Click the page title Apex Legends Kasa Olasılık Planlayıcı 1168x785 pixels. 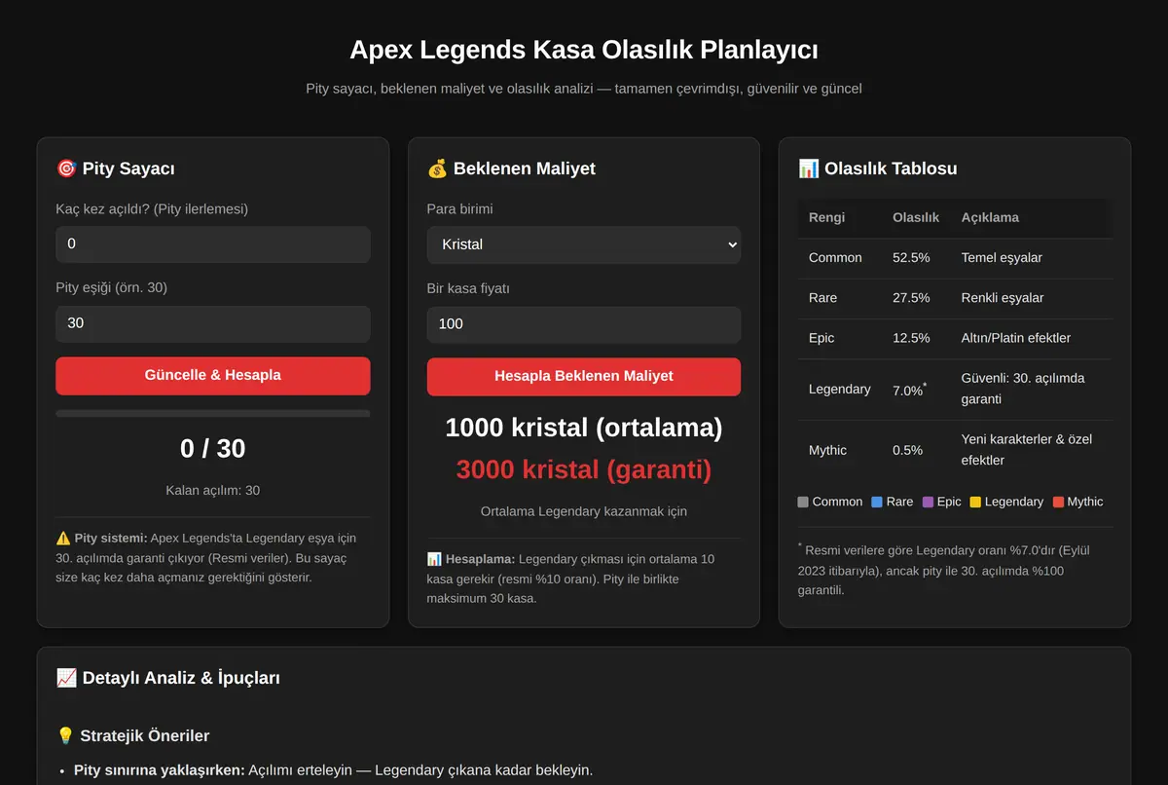[x=584, y=50]
